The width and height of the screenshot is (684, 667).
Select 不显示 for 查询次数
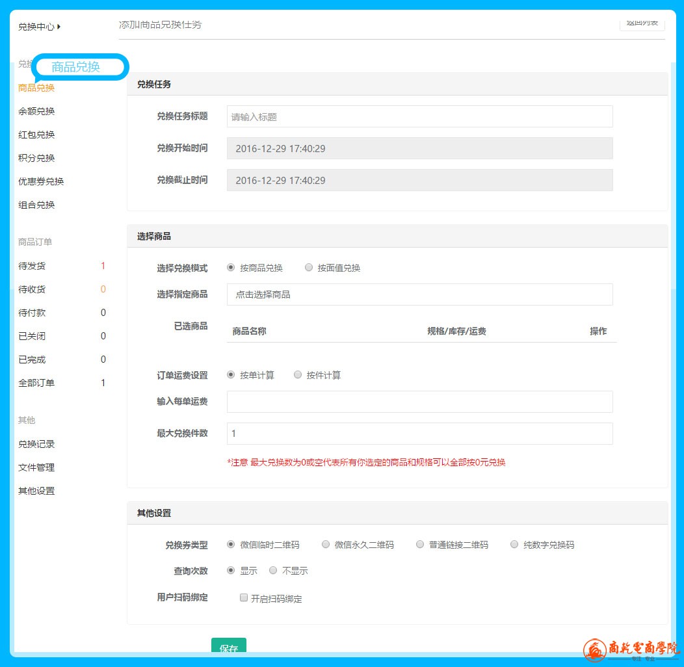tap(273, 571)
